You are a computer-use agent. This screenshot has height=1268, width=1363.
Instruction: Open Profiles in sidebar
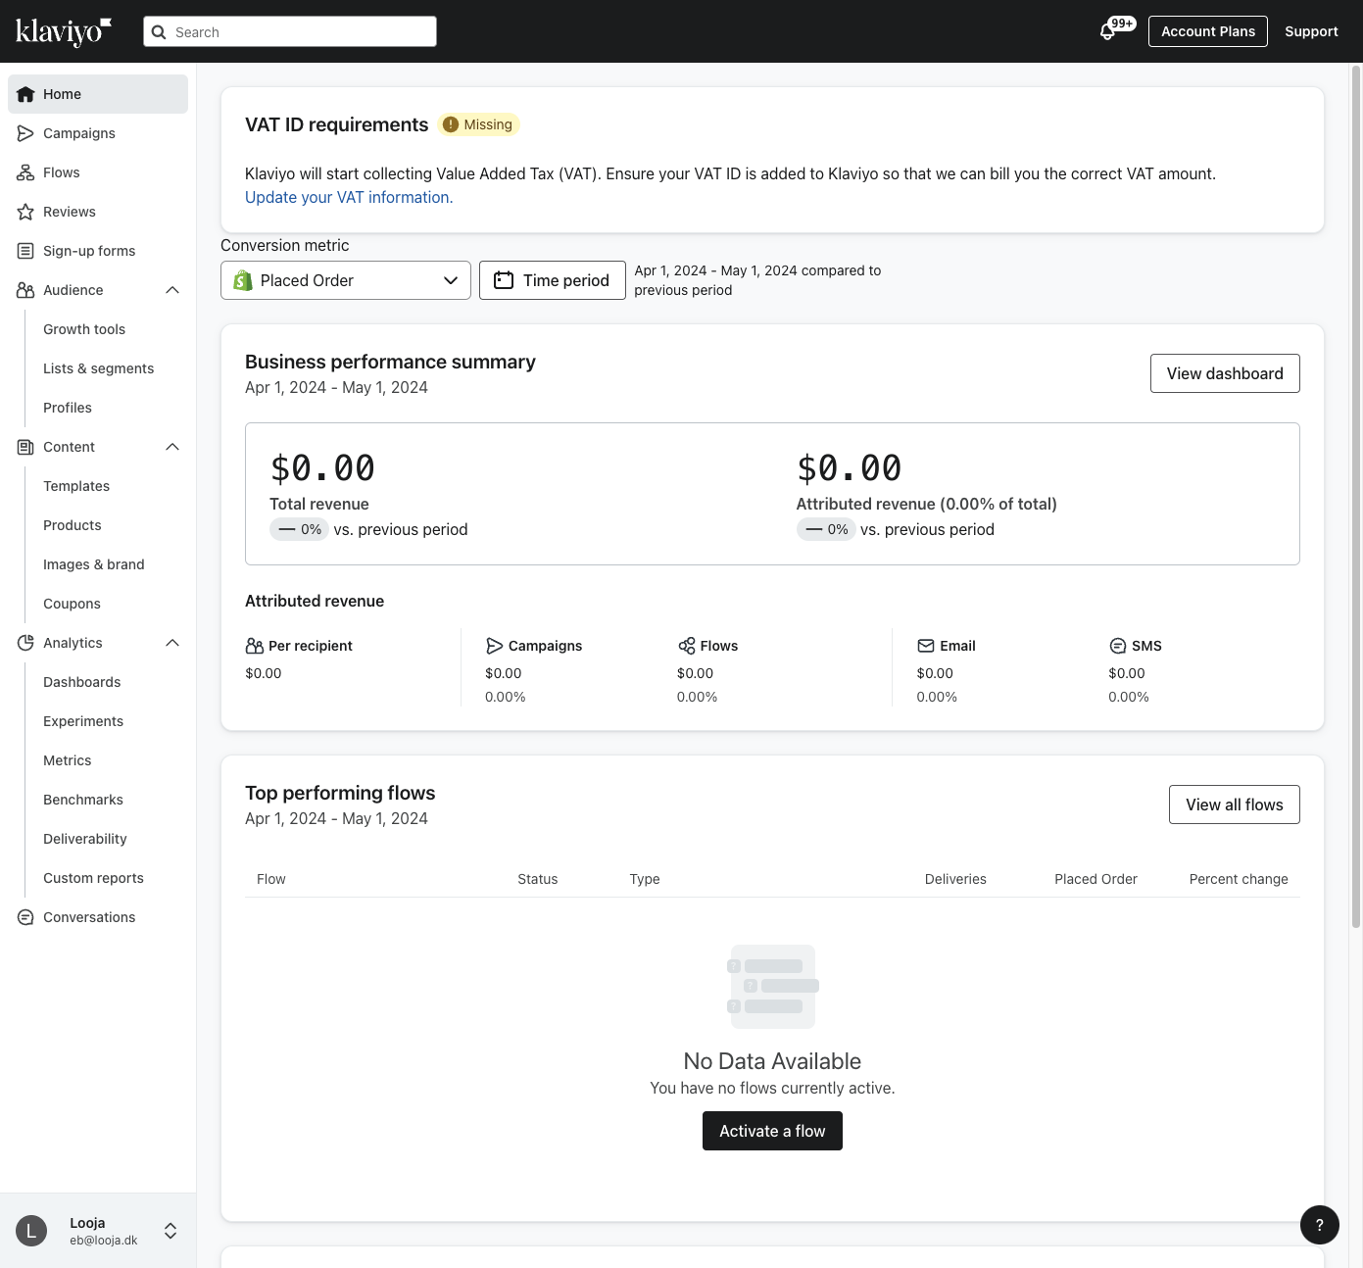click(68, 408)
